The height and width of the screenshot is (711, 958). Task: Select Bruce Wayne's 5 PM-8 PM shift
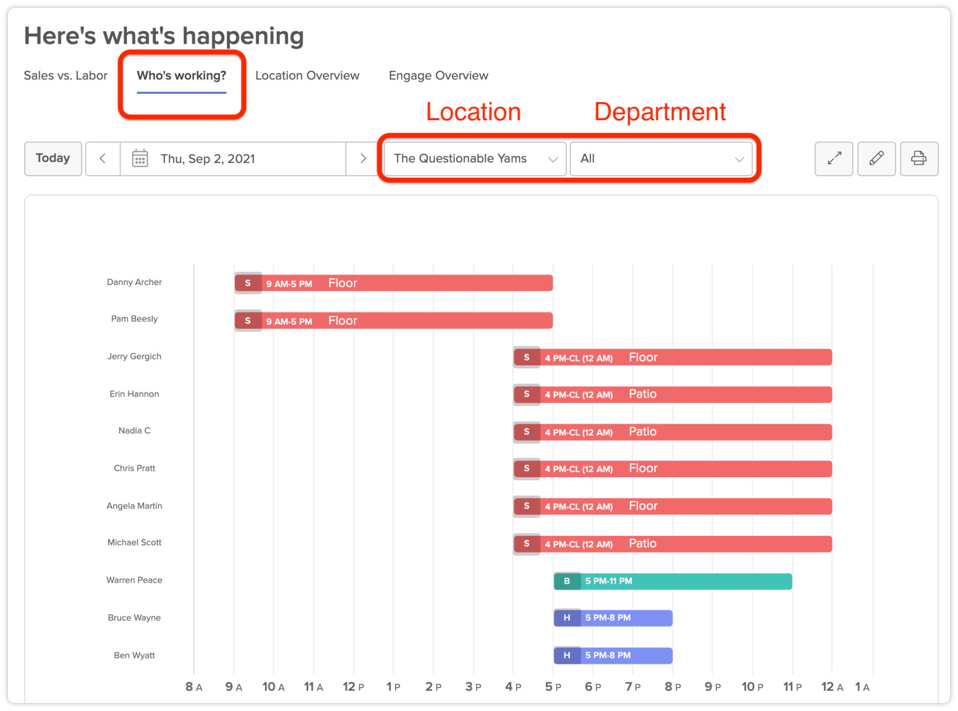click(613, 618)
